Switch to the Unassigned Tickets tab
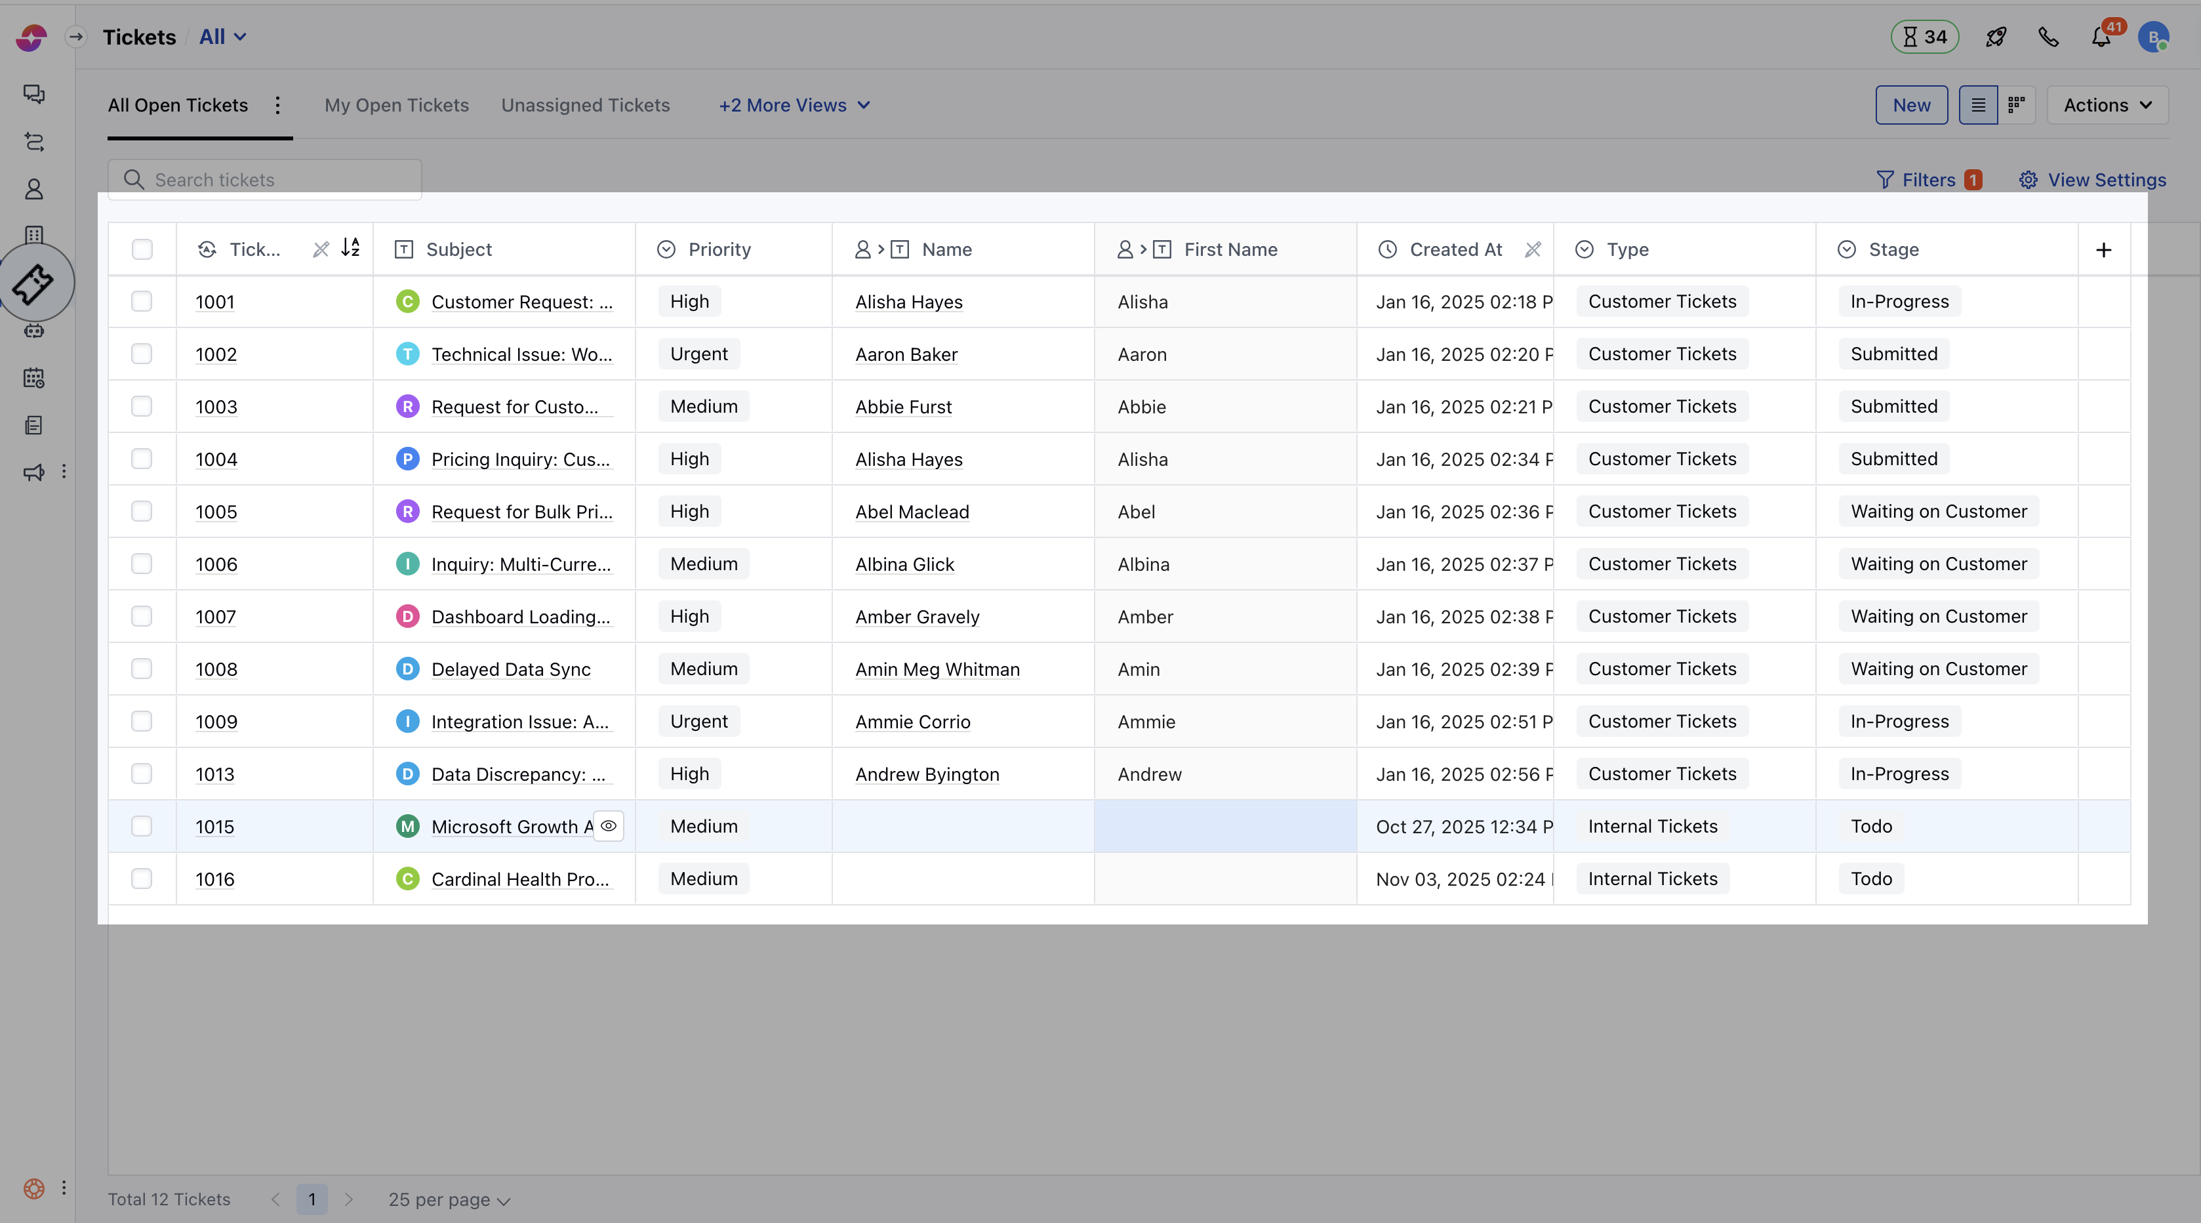Image resolution: width=2201 pixels, height=1223 pixels. [585, 105]
